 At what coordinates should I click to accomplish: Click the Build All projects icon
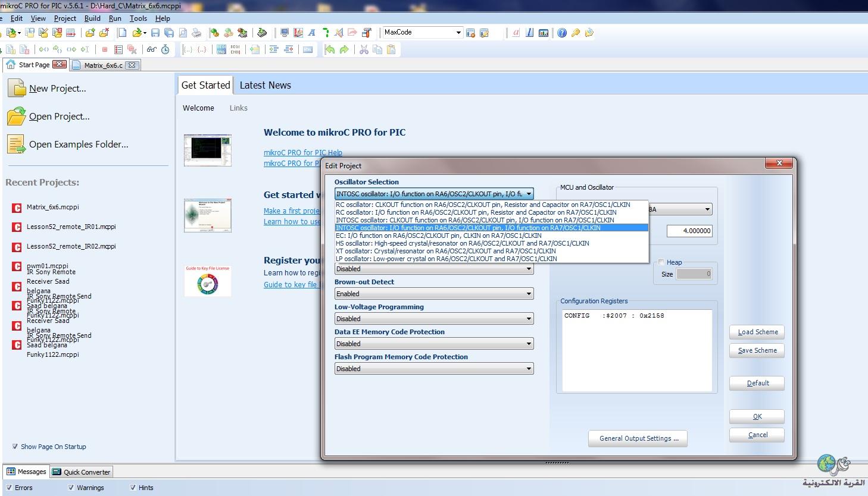pyautogui.click(x=228, y=33)
